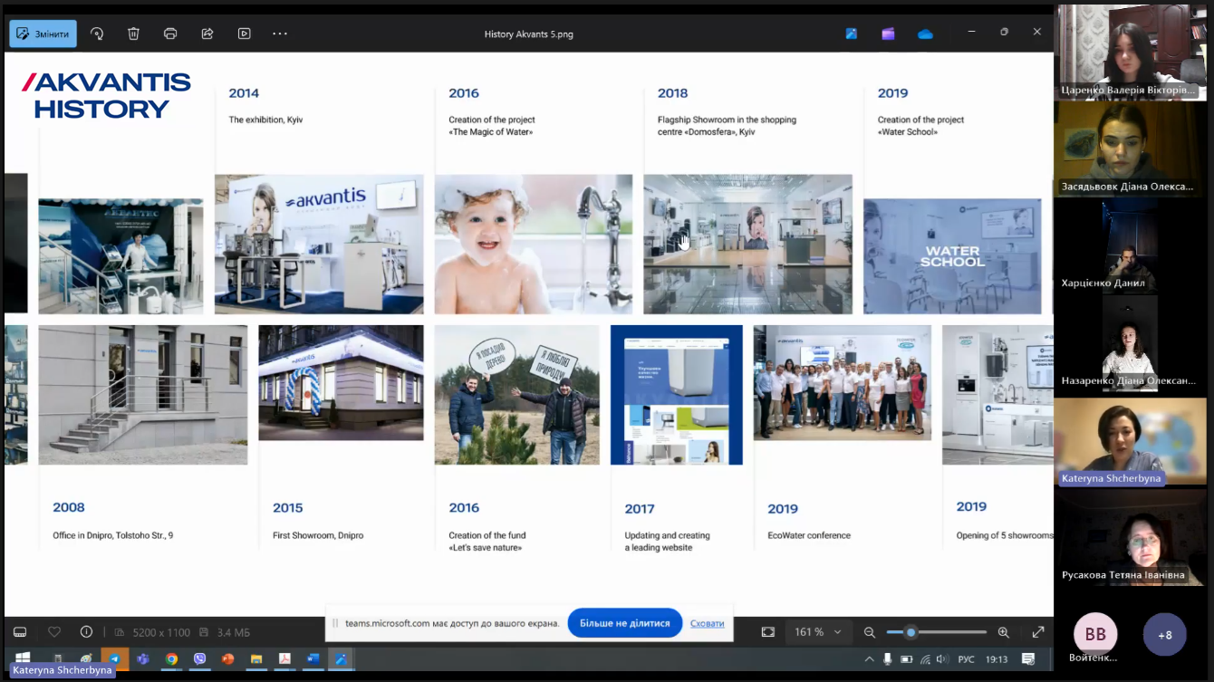
Task: Click the Змінити (Edit) button
Action: coord(43,34)
